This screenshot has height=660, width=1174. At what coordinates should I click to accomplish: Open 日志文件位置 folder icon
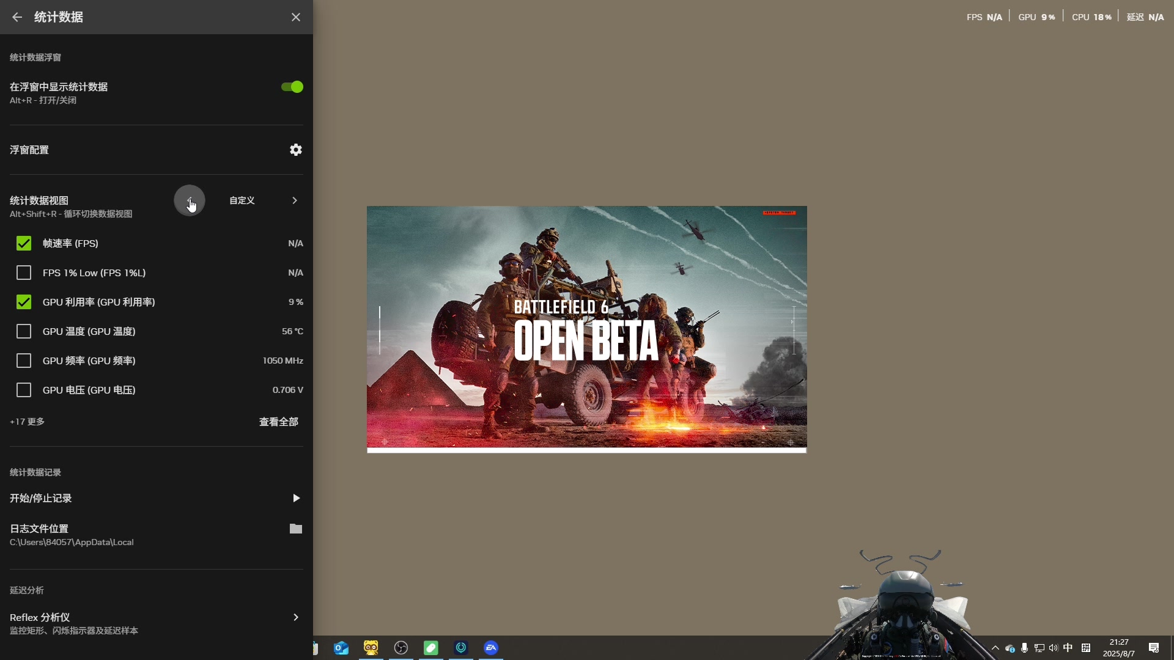pyautogui.click(x=296, y=529)
